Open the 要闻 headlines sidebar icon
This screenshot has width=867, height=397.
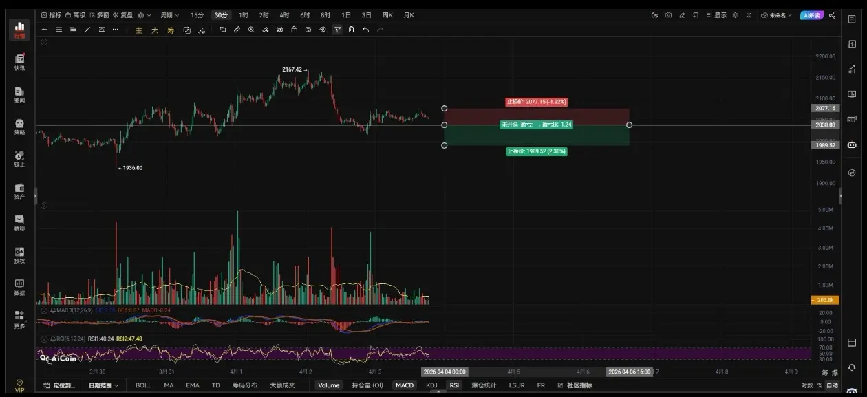(19, 95)
